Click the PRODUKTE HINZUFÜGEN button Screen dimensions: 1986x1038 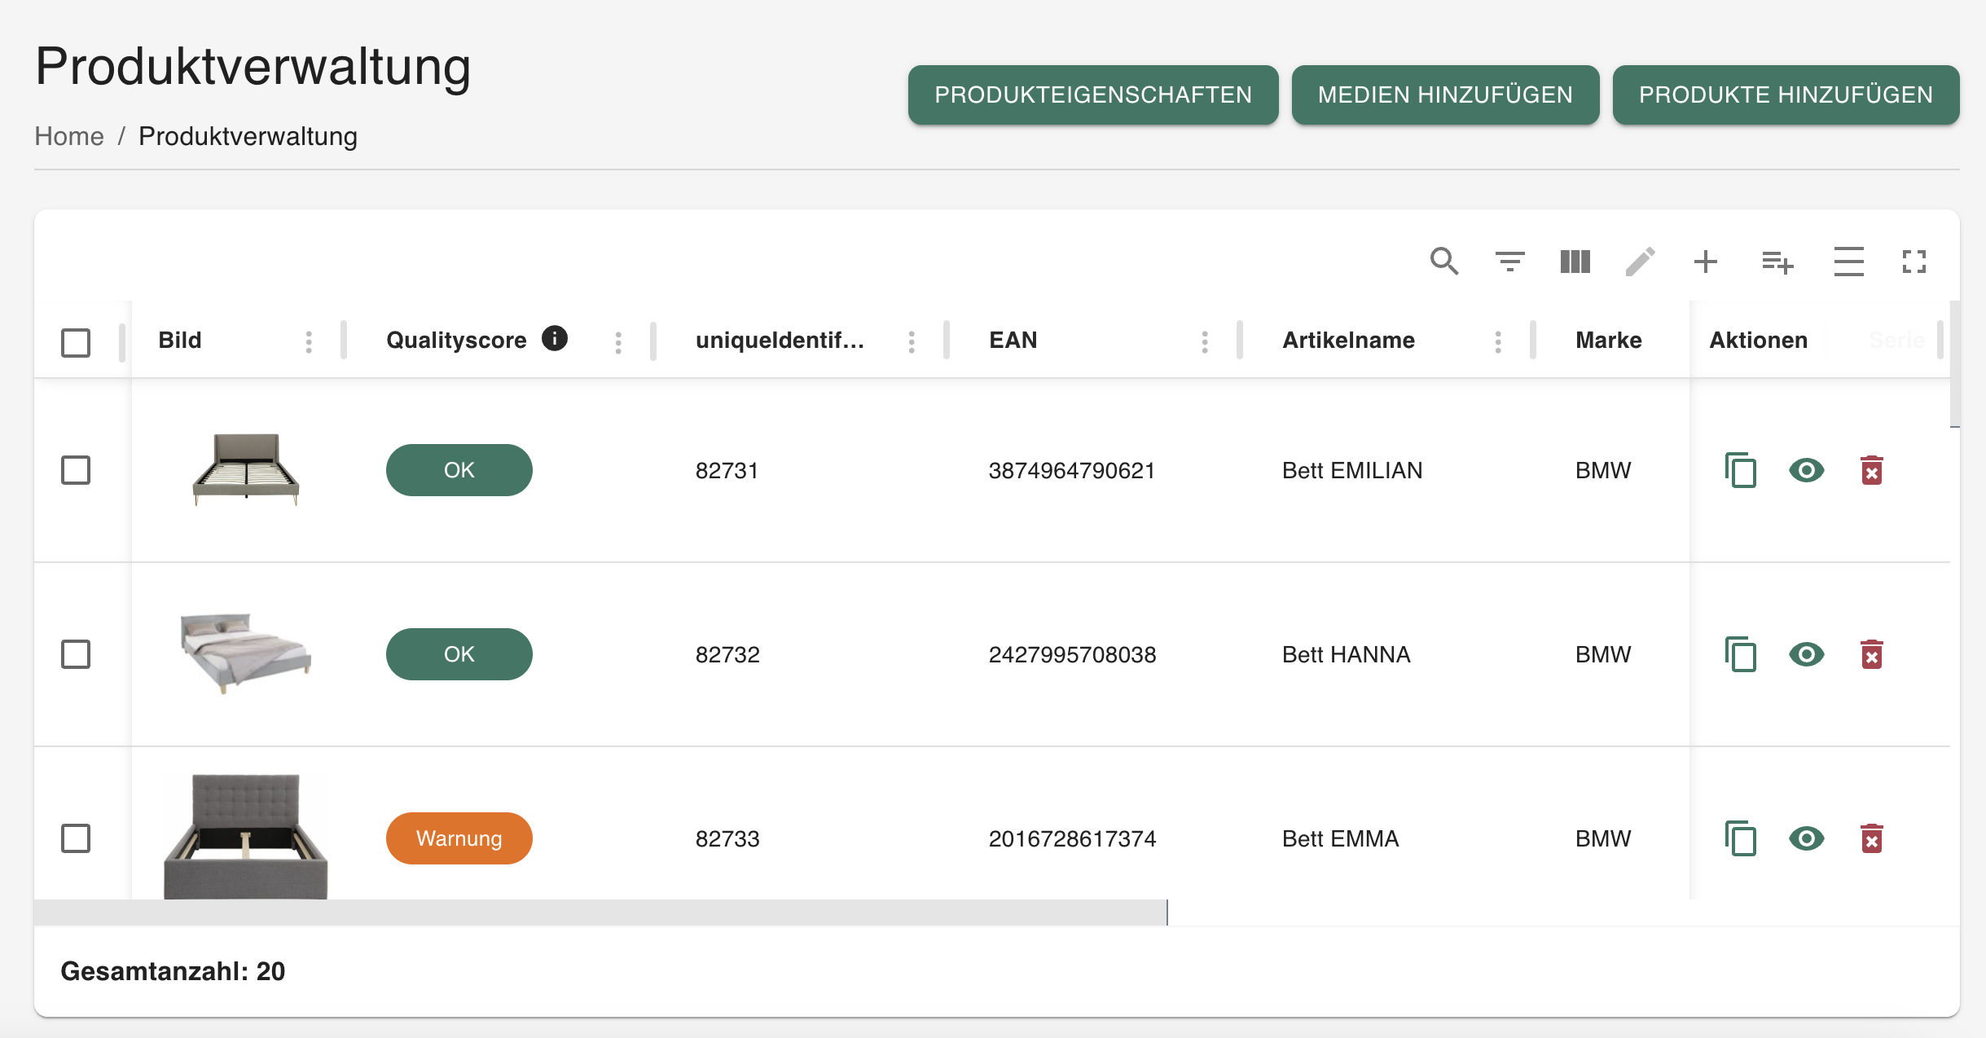(1786, 95)
